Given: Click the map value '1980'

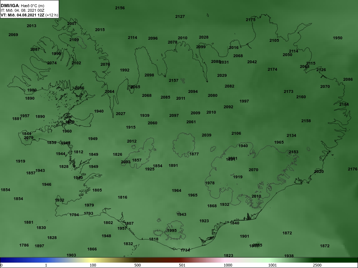Looking at the screenshot, I should point(32,90).
